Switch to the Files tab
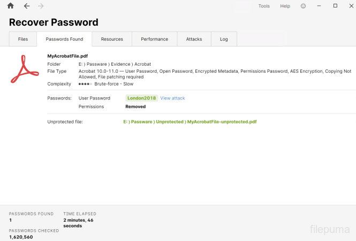 [x=23, y=39]
